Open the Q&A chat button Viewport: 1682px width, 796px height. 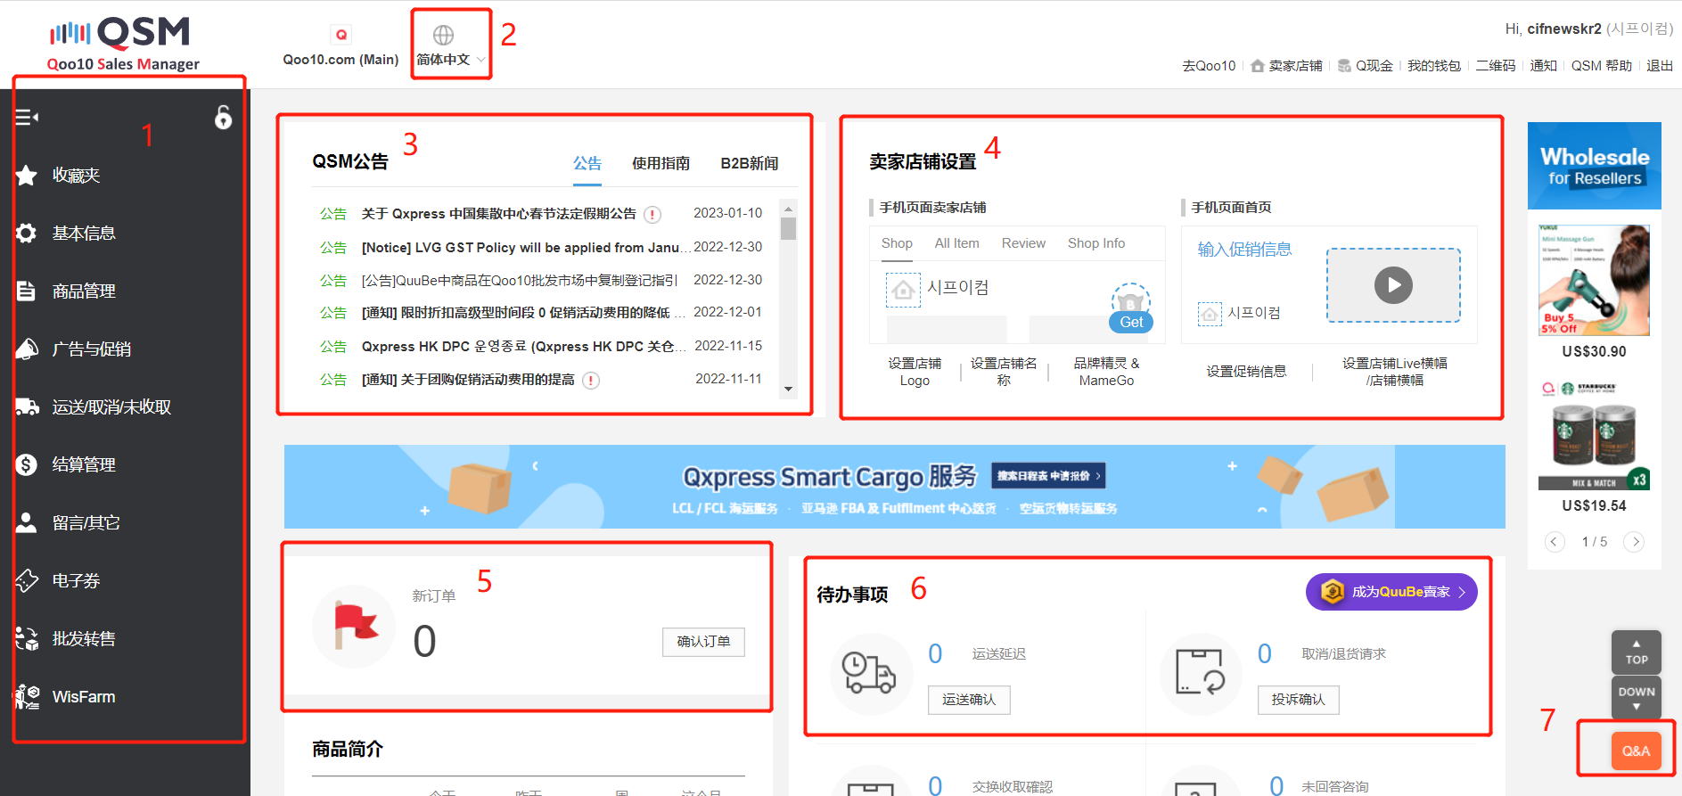(x=1636, y=751)
